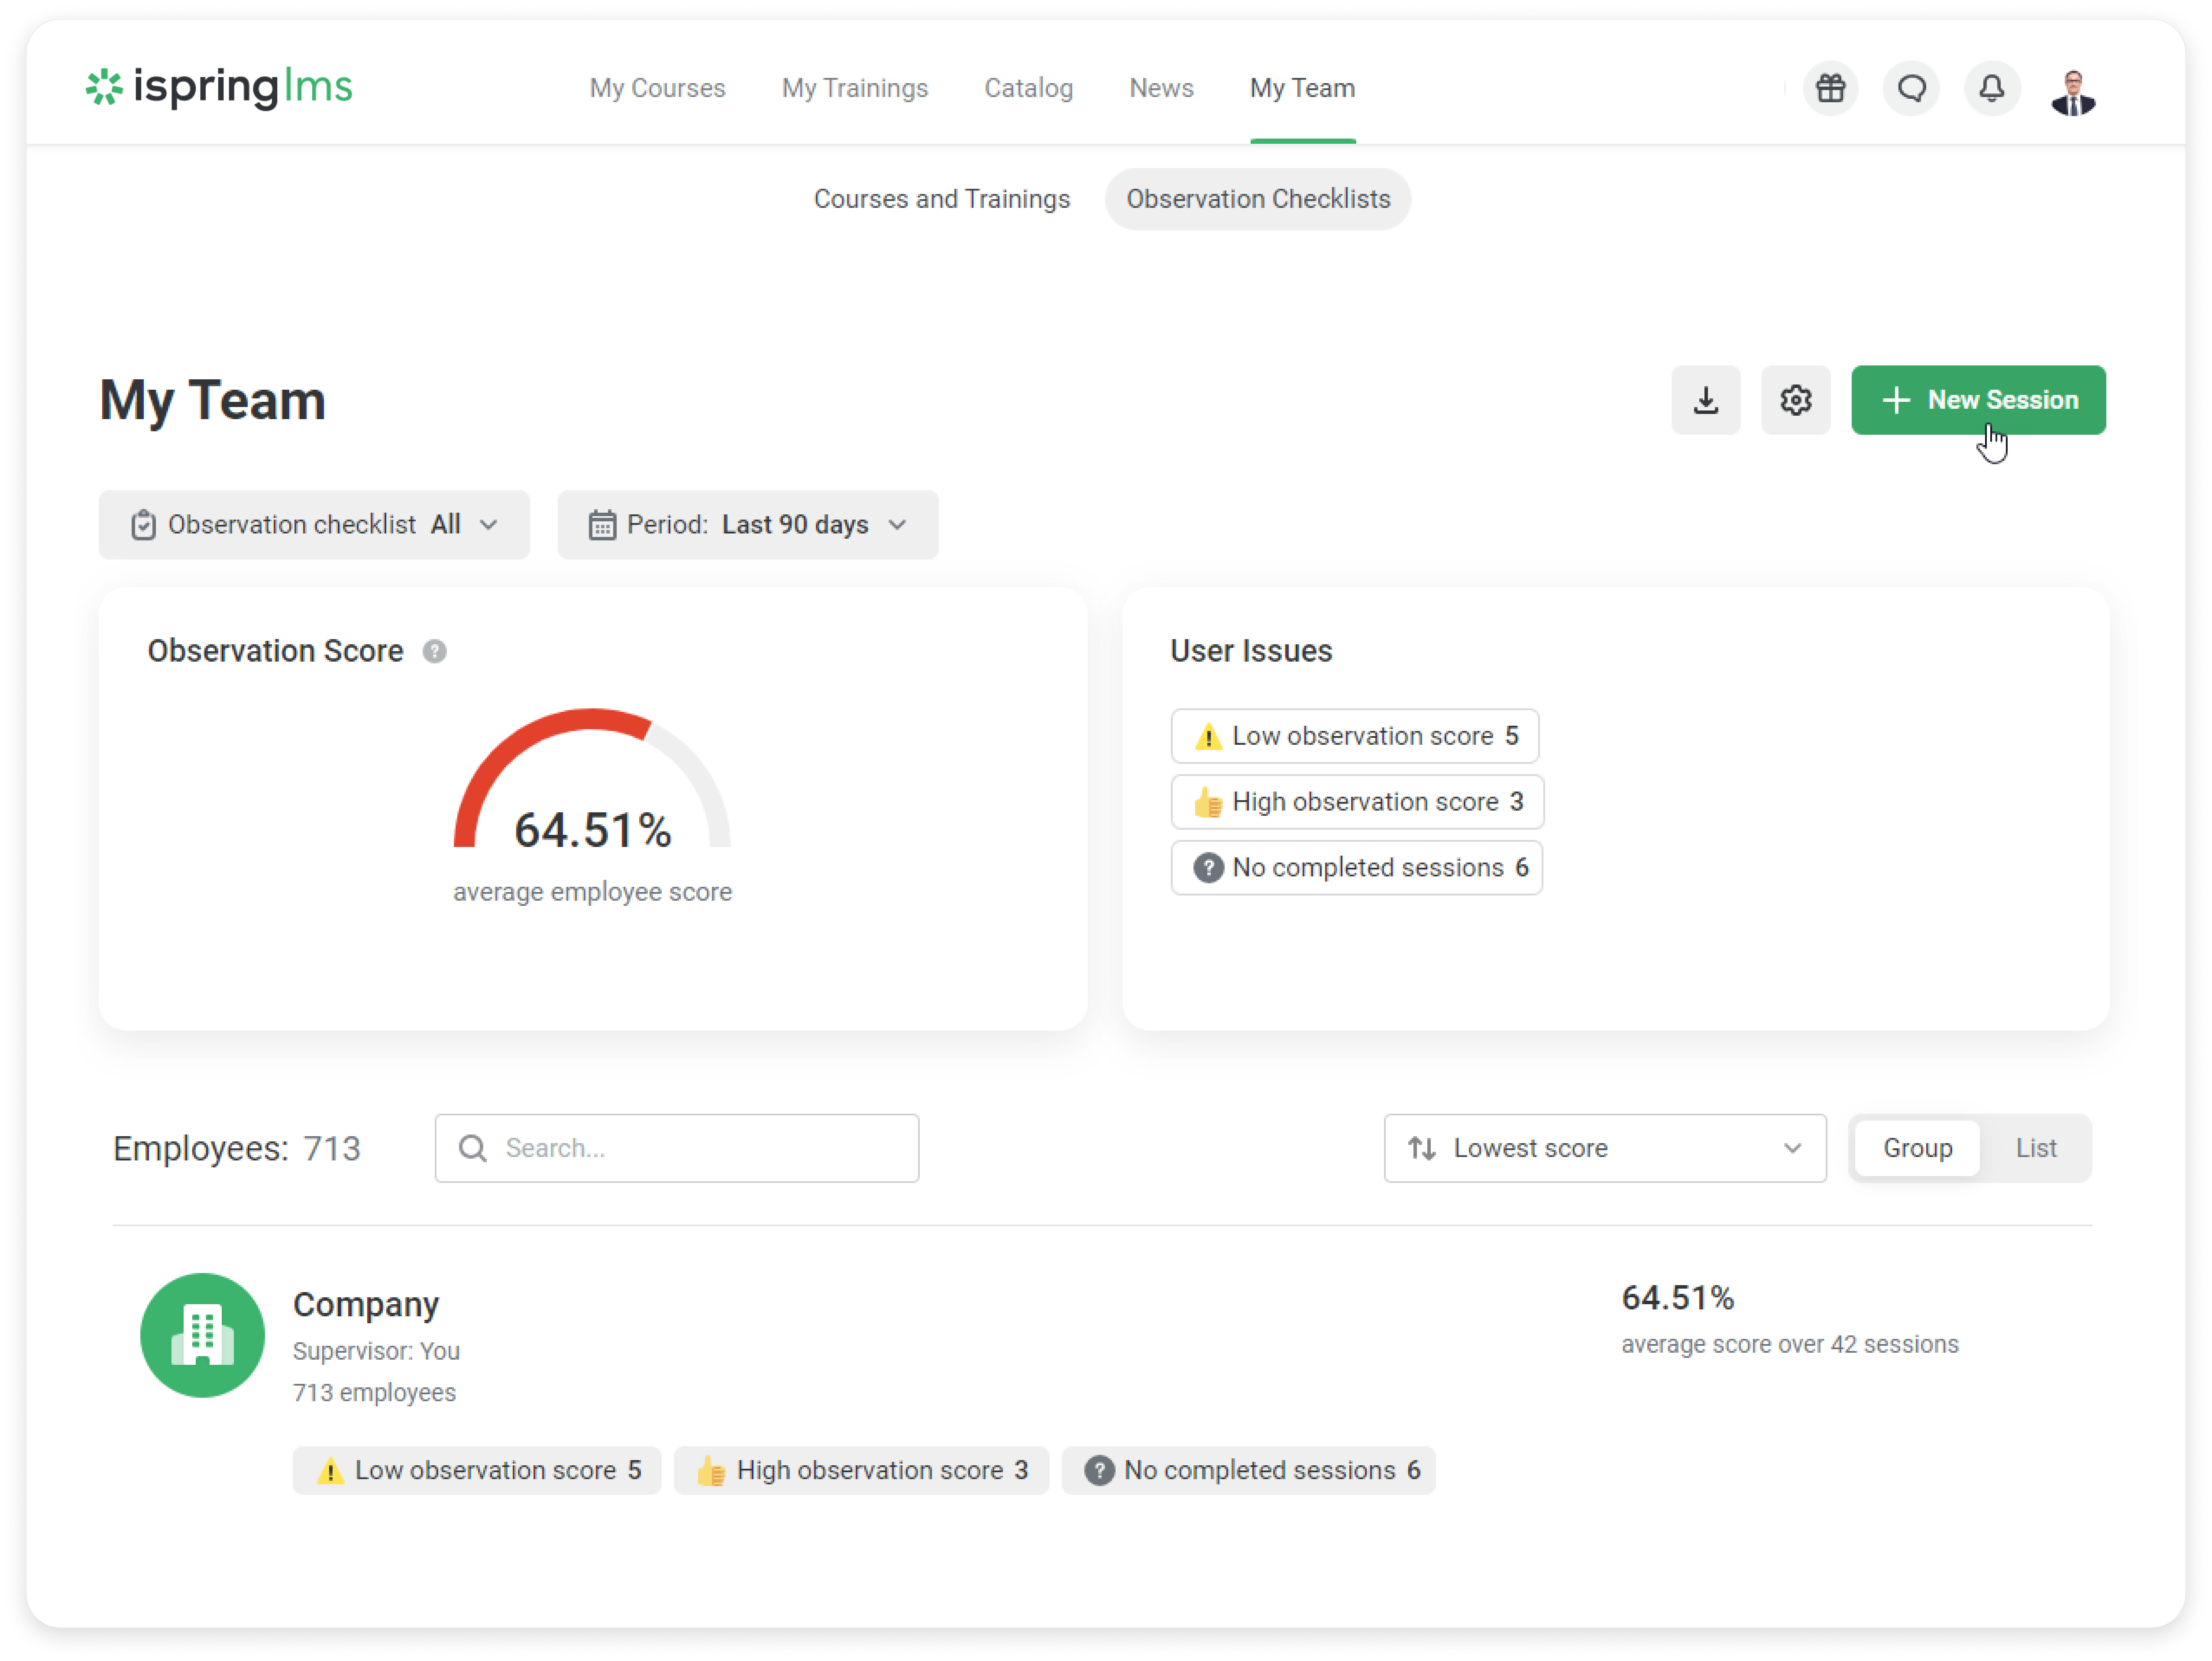Click No completed sessions tag under Company

point(1248,1470)
